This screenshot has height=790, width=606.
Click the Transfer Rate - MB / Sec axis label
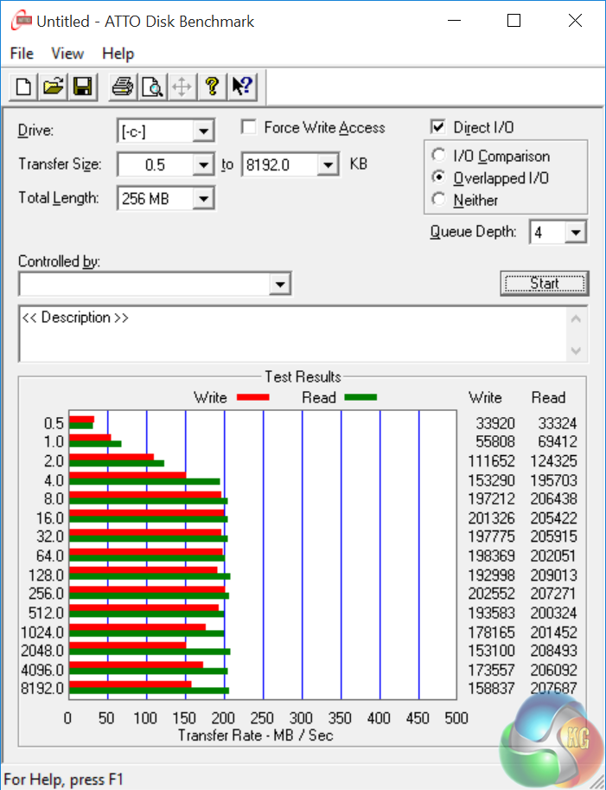[x=256, y=735]
